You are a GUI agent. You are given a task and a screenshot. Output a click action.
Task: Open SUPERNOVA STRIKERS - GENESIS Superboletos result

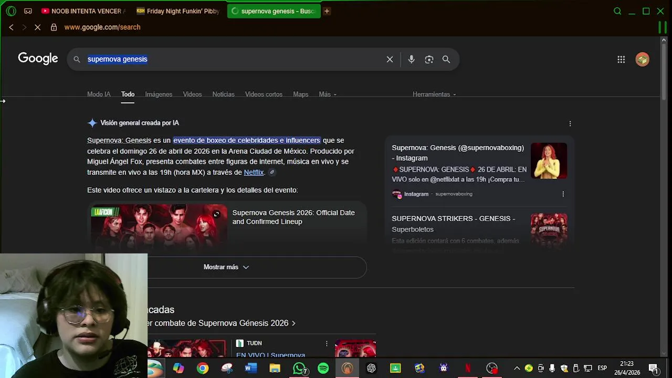tap(453, 224)
